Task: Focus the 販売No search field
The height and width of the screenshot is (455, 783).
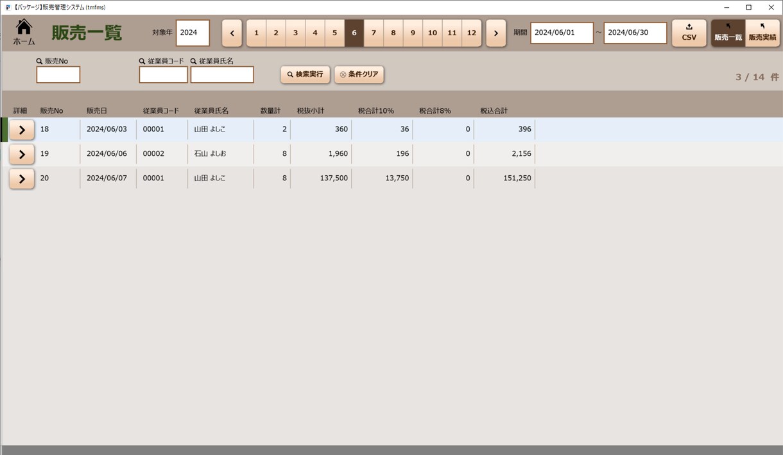Action: coord(58,74)
